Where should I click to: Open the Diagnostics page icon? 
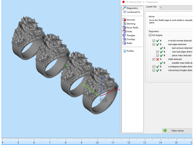pyautogui.click(x=124, y=8)
